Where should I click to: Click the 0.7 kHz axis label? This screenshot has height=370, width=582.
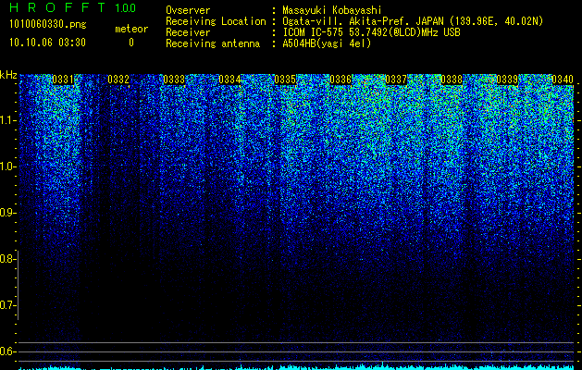[x=7, y=305]
